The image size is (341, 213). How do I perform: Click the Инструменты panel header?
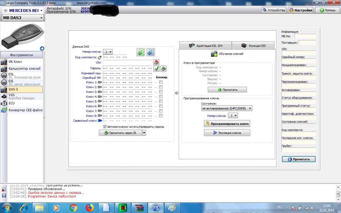tap(21, 55)
